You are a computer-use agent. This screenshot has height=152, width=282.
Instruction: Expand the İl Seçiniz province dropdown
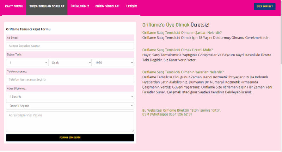pos(70,96)
